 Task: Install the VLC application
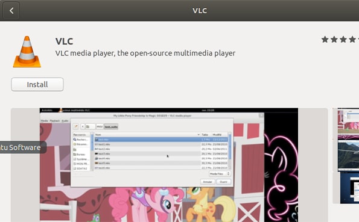click(x=37, y=84)
